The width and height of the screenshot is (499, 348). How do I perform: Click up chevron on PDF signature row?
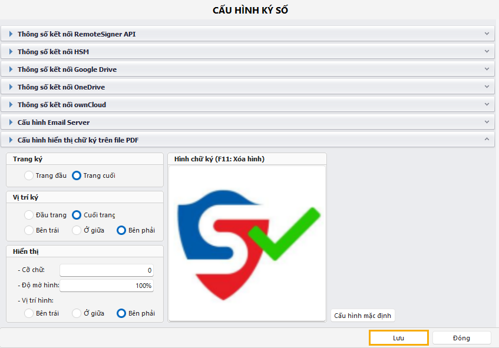click(487, 139)
